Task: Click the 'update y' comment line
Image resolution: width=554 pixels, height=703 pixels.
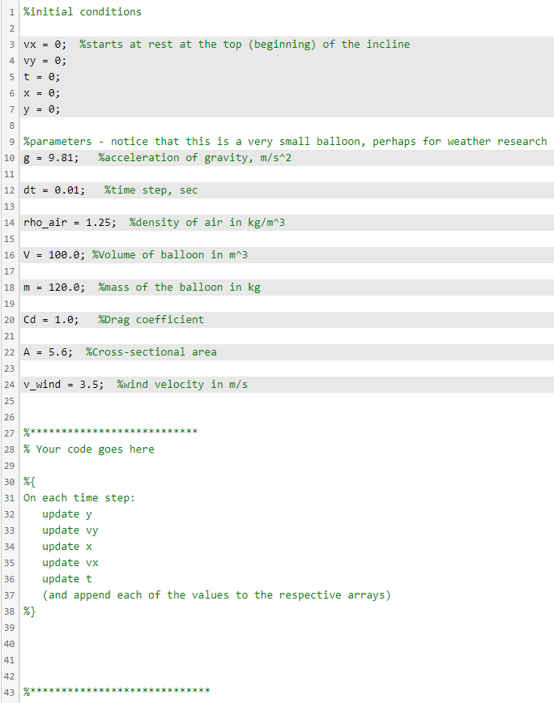Action: 66,514
